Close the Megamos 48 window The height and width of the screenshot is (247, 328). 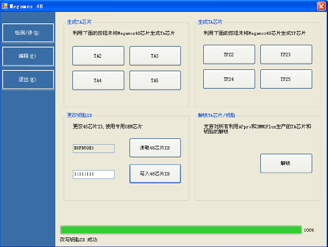click(x=321, y=6)
